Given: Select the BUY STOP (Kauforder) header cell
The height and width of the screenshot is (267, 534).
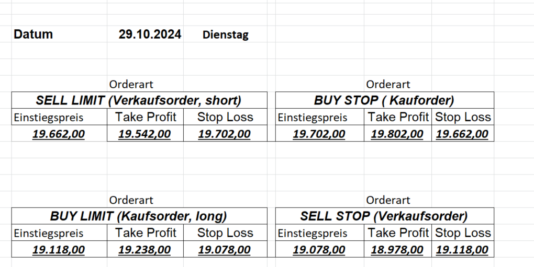Looking at the screenshot, I should pyautogui.click(x=384, y=100).
